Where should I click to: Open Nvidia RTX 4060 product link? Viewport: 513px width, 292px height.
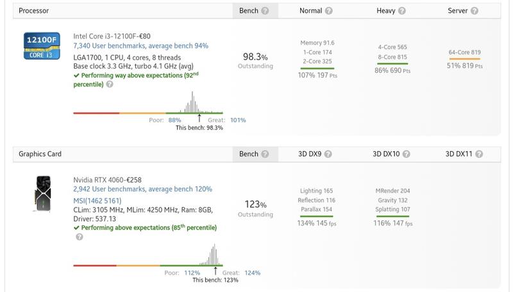coord(108,180)
